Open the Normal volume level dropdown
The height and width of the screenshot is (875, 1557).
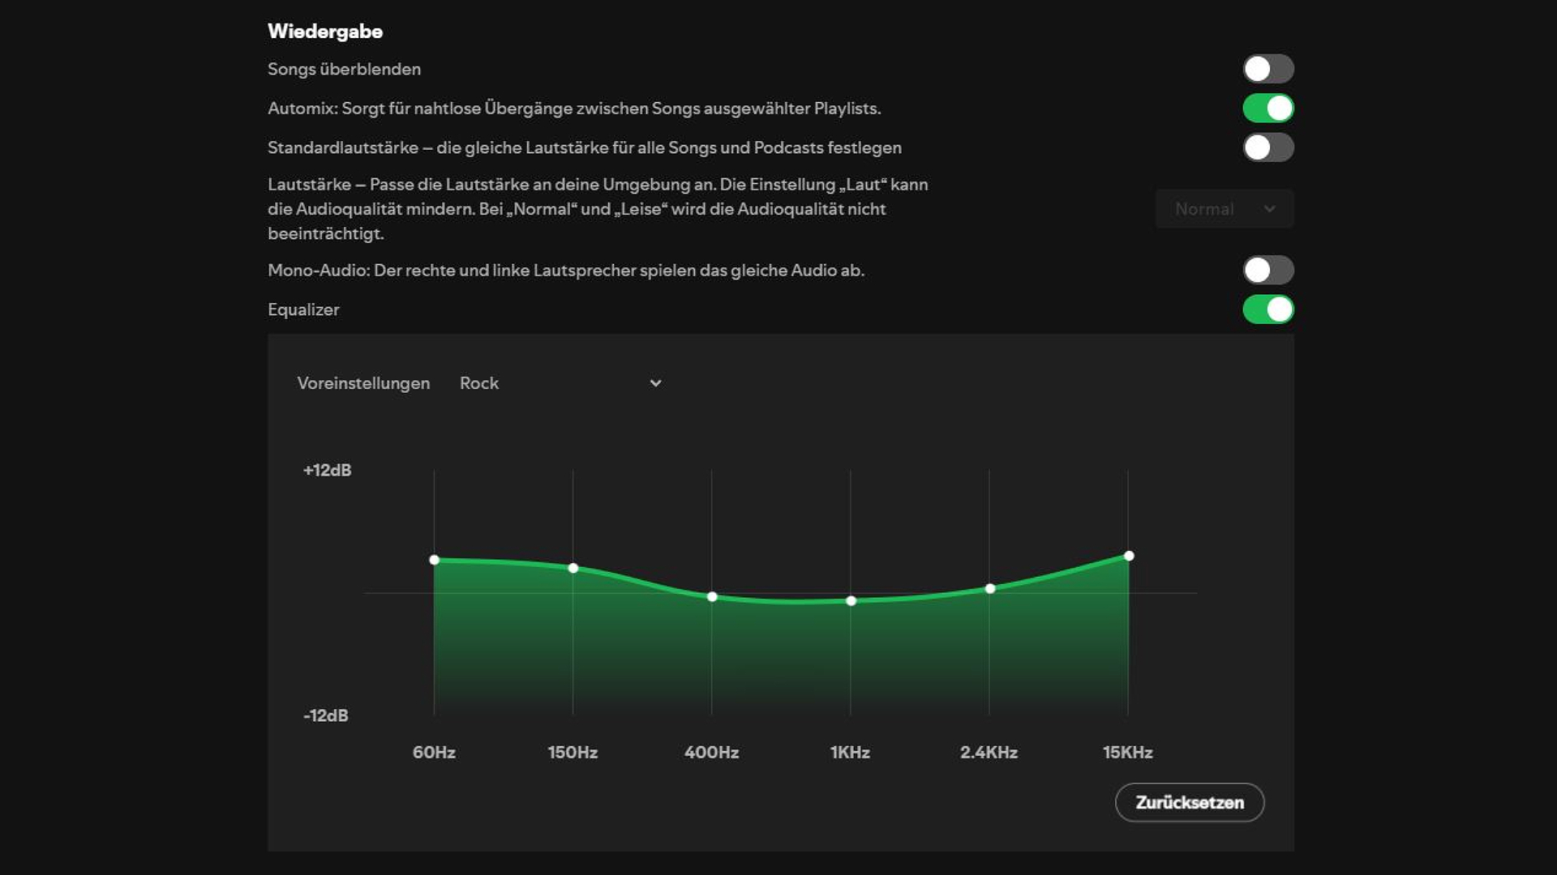click(1224, 209)
